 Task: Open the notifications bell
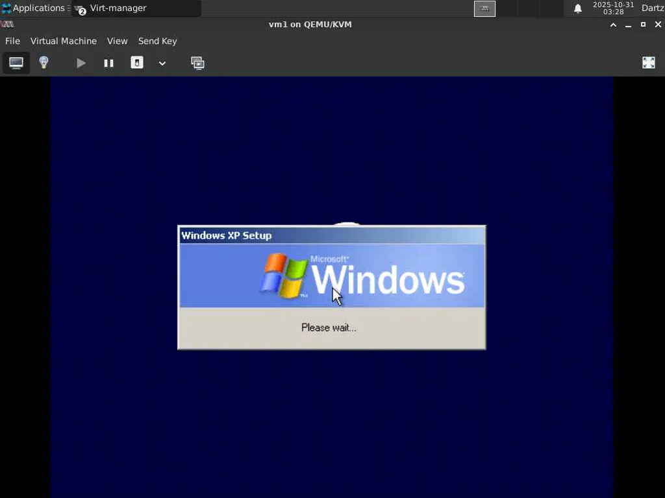point(577,8)
